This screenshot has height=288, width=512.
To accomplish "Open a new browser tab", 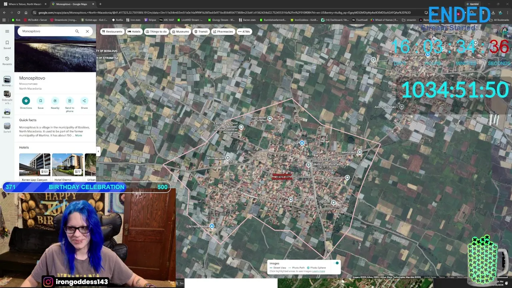I will (x=100, y=4).
